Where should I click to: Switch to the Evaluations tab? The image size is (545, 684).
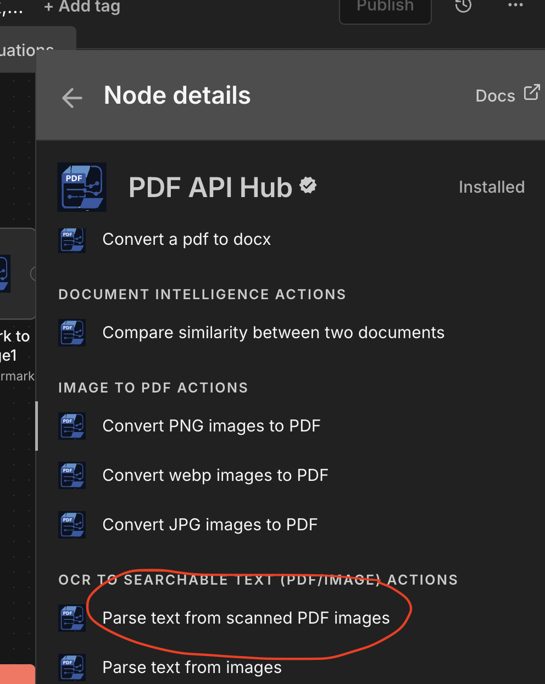27,51
